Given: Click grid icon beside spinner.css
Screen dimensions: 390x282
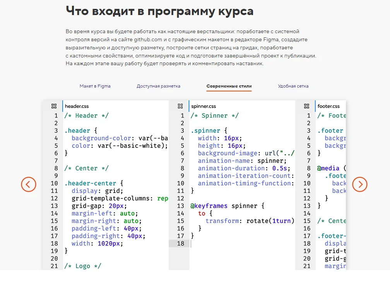Looking at the screenshot, I should click(180, 106).
